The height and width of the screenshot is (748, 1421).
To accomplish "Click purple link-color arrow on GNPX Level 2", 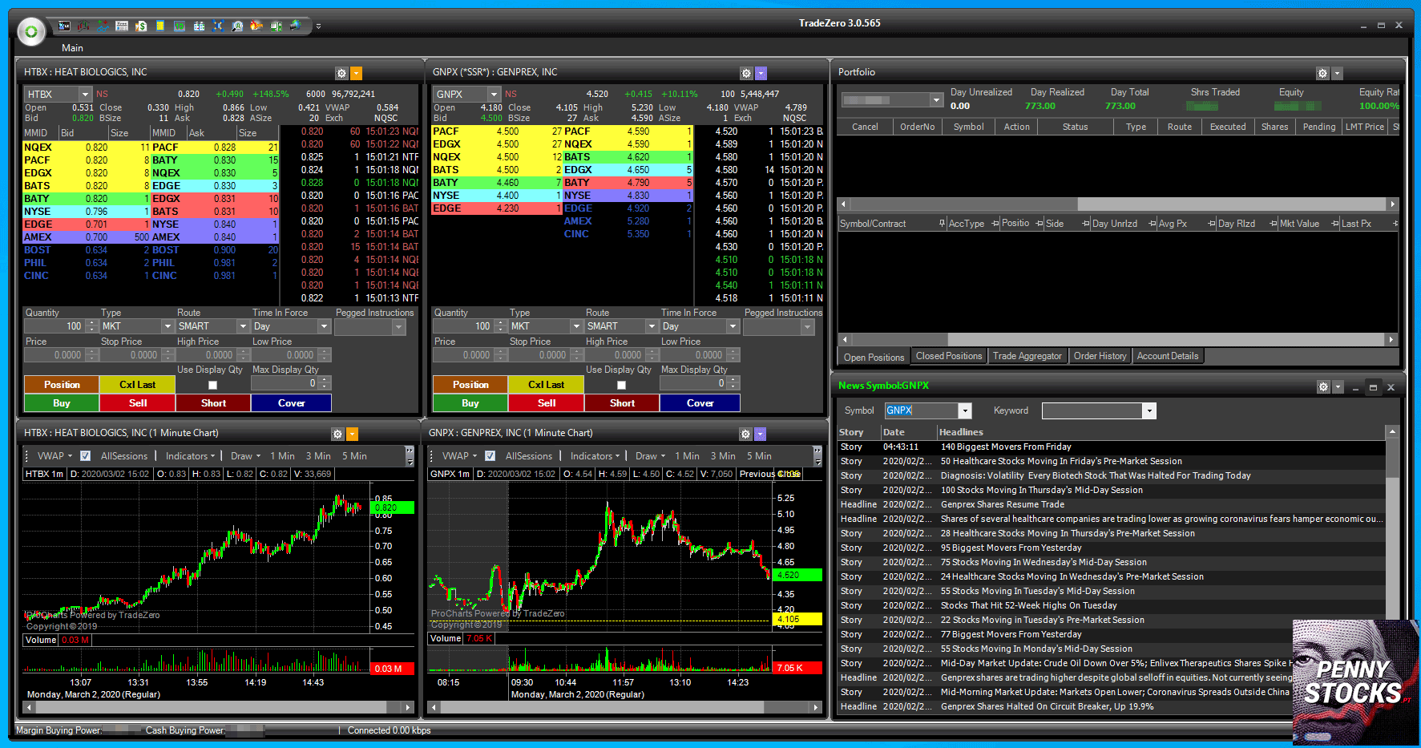I will tap(761, 74).
